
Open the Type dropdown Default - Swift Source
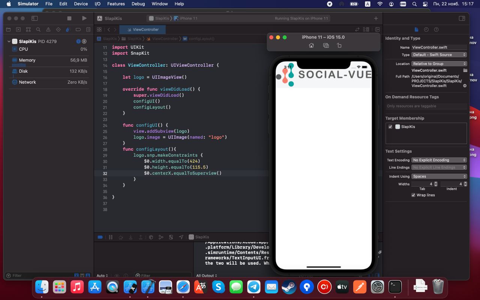439,55
